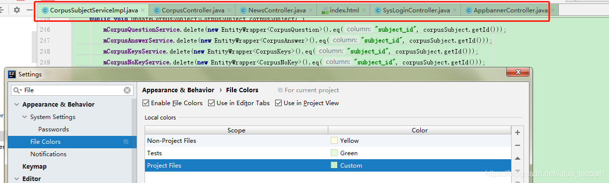Add a new file color with plus icon
This screenshot has width=609, height=183.
[518, 132]
